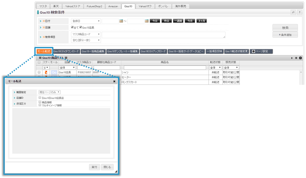The height and width of the screenshot is (178, 306).
Task: Click the 検索 search button
Action: click(285, 28)
